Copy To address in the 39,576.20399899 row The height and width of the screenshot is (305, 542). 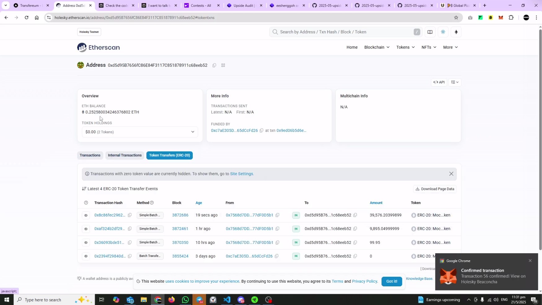point(355,215)
